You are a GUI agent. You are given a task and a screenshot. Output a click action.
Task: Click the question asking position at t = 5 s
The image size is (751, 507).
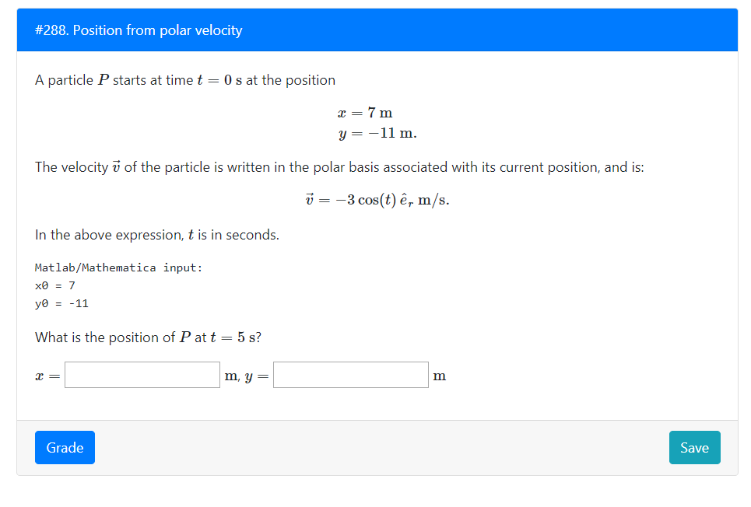pyautogui.click(x=148, y=337)
